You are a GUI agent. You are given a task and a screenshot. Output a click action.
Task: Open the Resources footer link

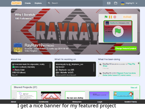(77, 102)
